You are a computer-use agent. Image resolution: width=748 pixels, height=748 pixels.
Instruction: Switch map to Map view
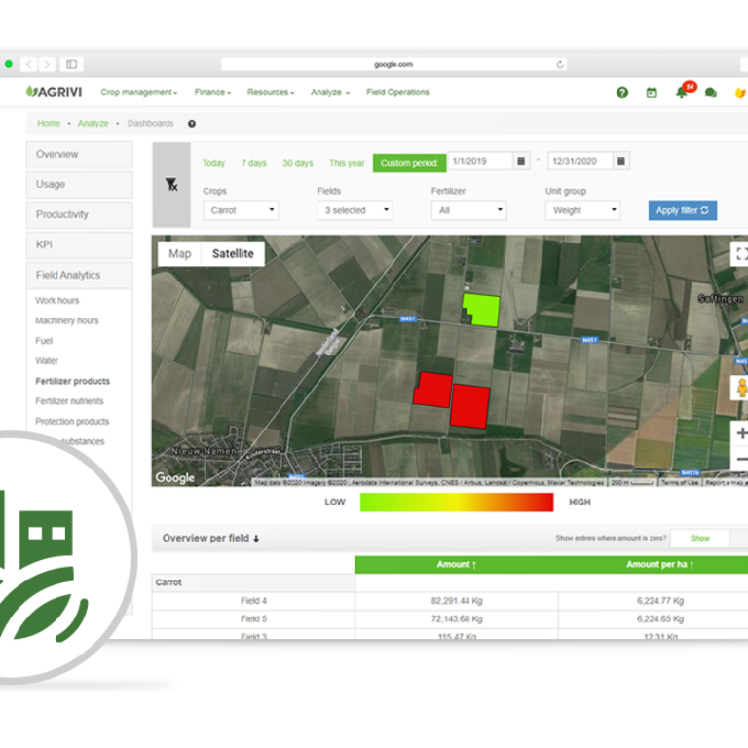[180, 254]
